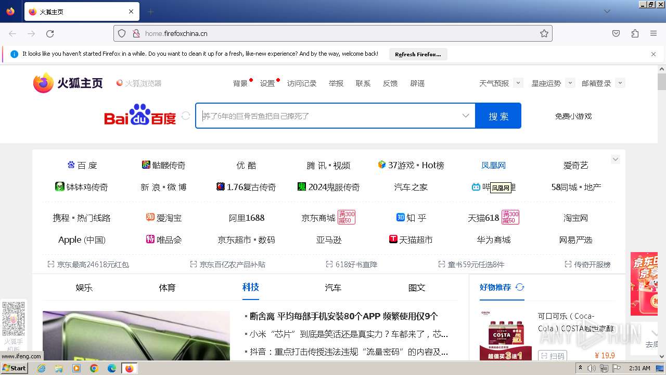666x375 pixels.
Task: Click the 扫码 scan button
Action: (552, 356)
